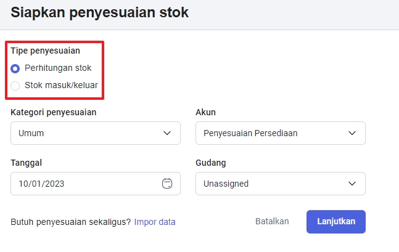Expand the Akun dropdown
The width and height of the screenshot is (399, 252).
click(x=280, y=133)
